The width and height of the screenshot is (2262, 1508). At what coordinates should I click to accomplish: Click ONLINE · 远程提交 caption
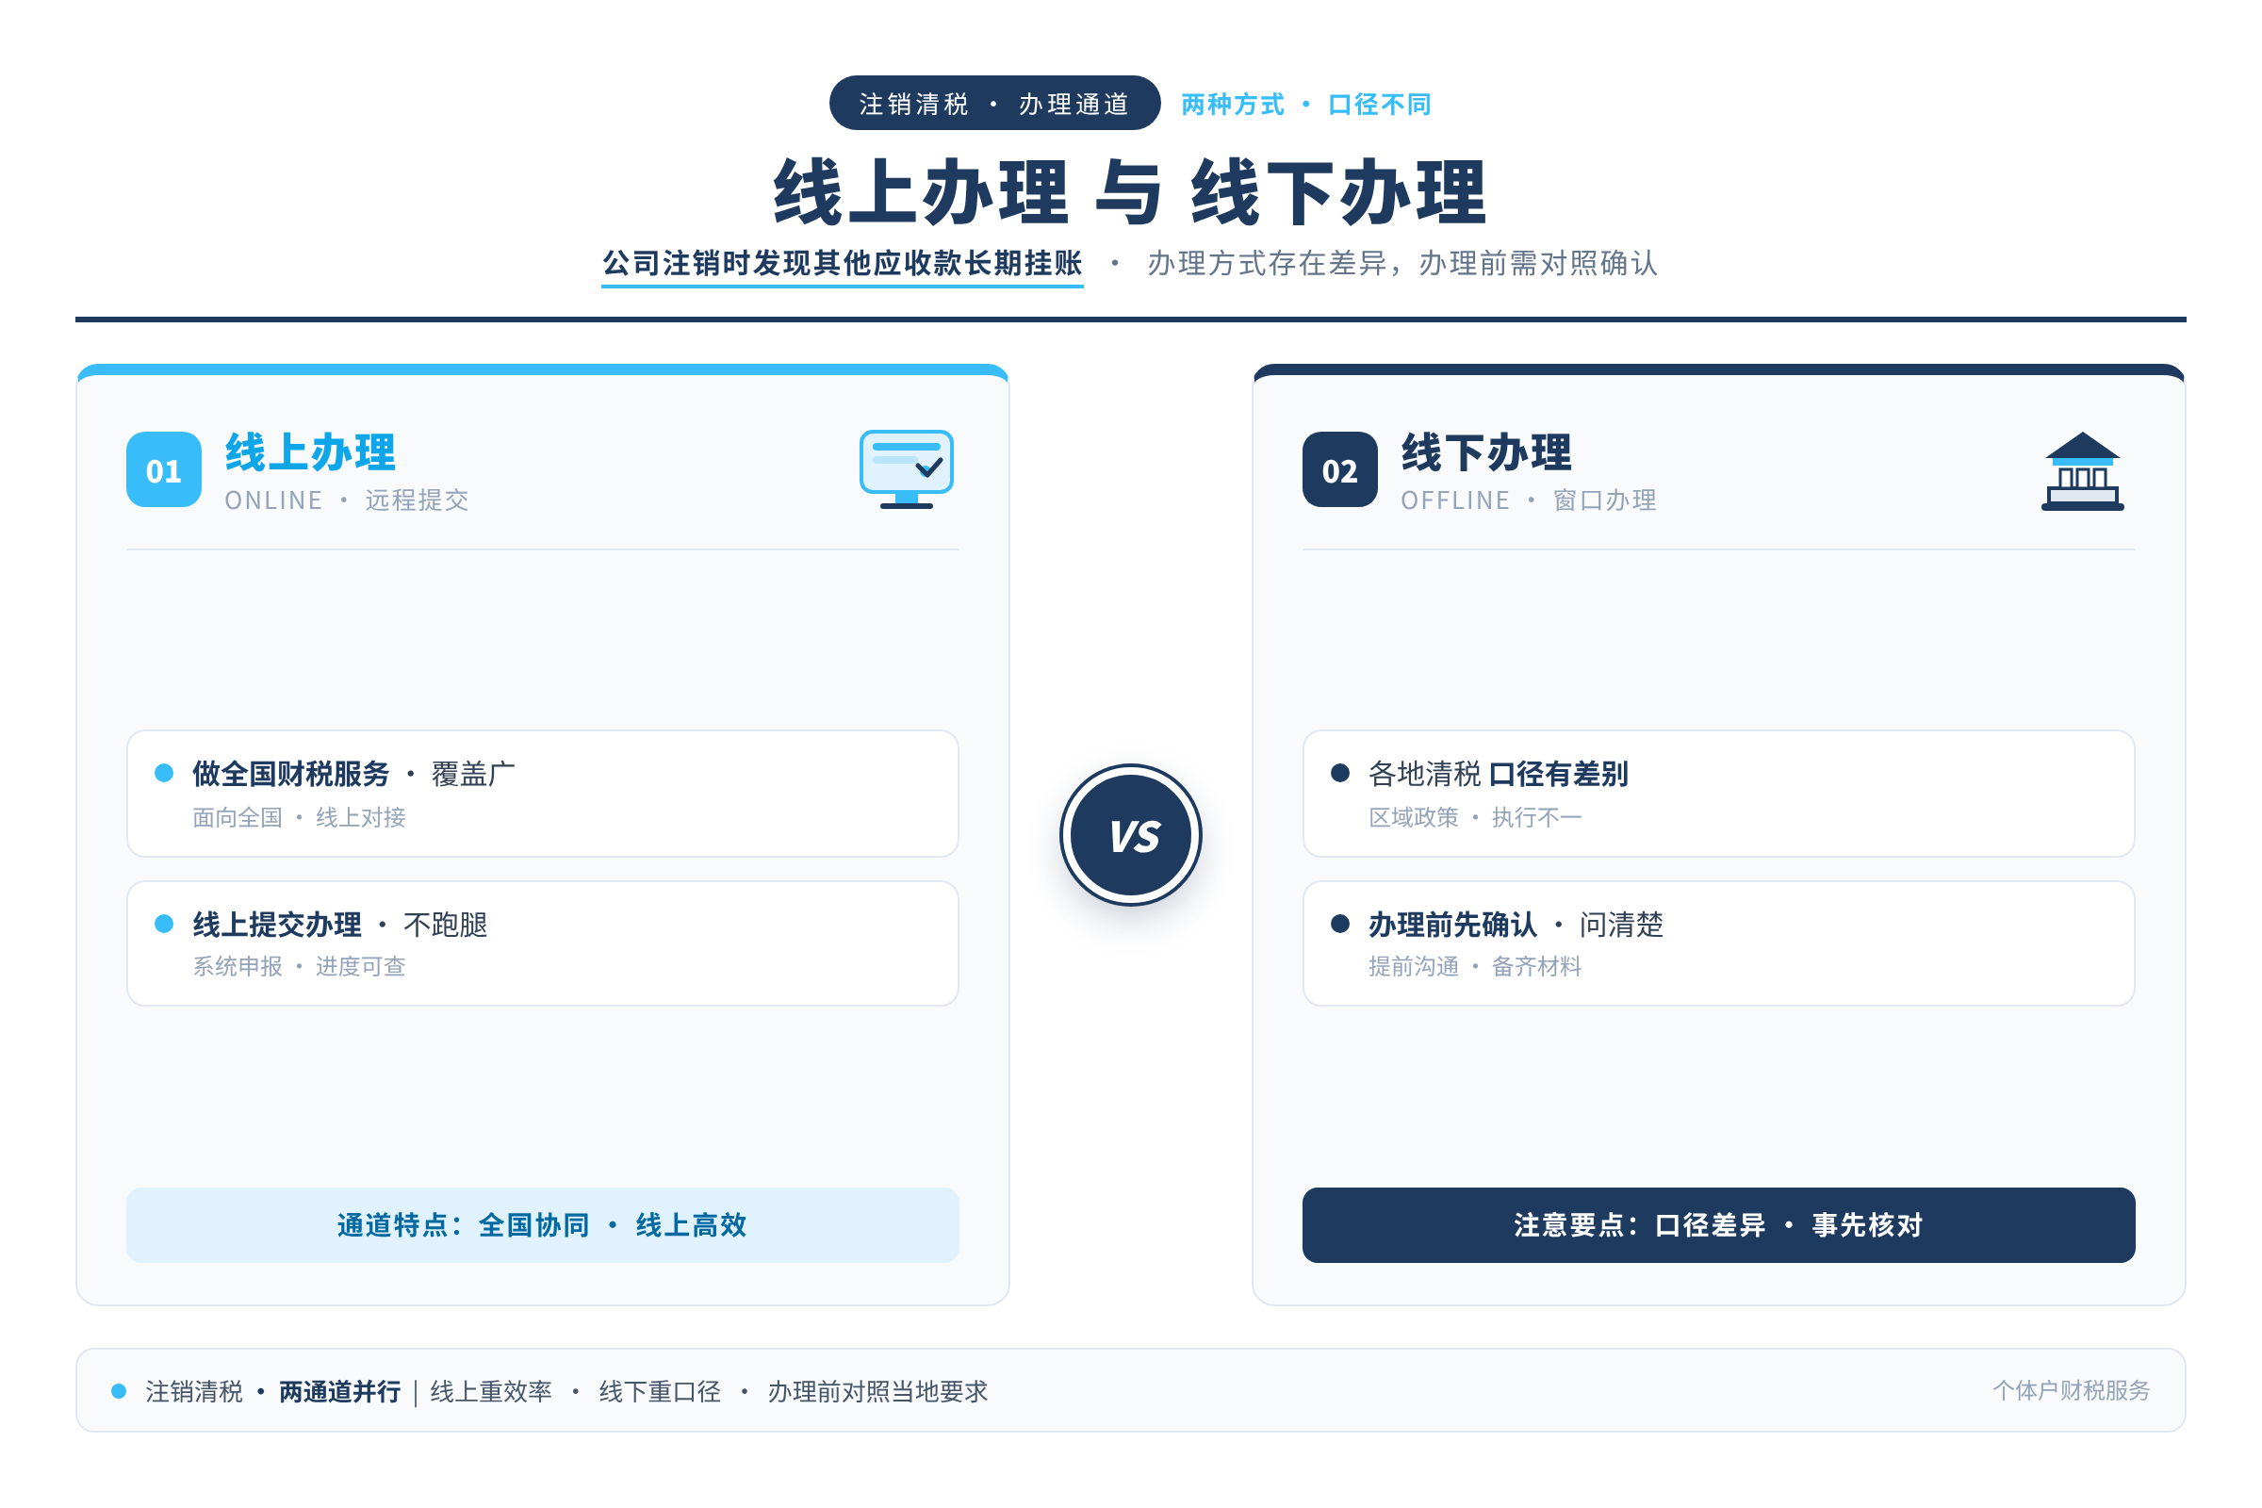(x=347, y=500)
